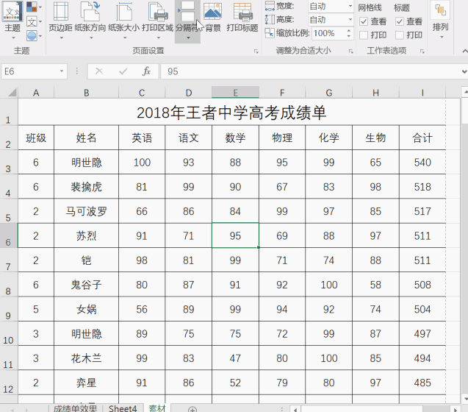Collapse the ribbon with the up chevron
Screen dimensions: 468x412
(x=464, y=51)
